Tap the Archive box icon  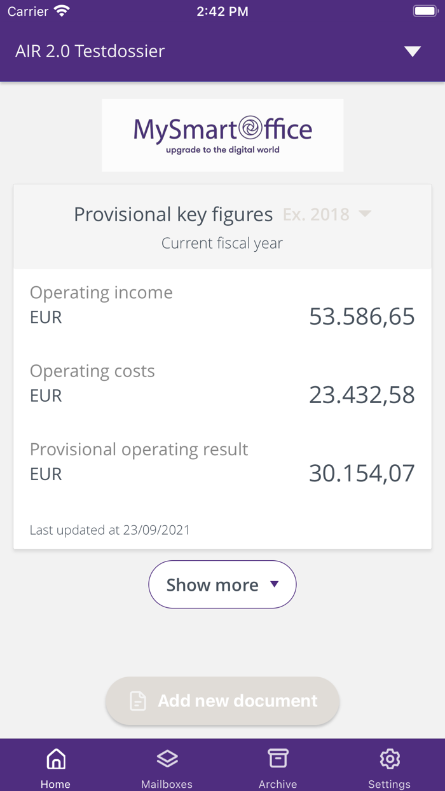pos(278,759)
